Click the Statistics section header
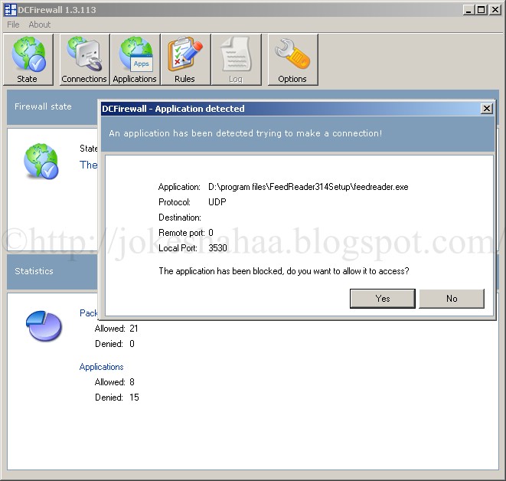The height and width of the screenshot is (481, 506). (34, 271)
